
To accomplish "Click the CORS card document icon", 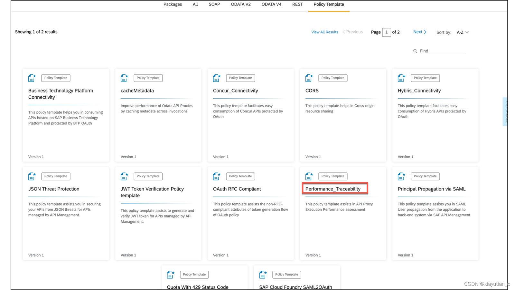I will pyautogui.click(x=309, y=78).
